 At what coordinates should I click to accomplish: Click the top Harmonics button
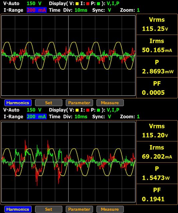coord(18,103)
